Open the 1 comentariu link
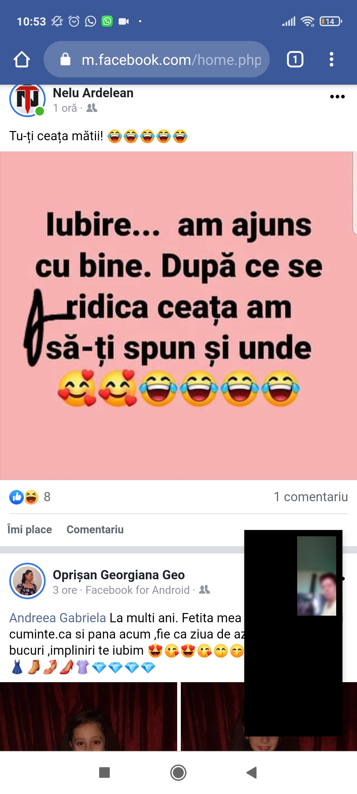The image size is (357, 794). [x=311, y=497]
